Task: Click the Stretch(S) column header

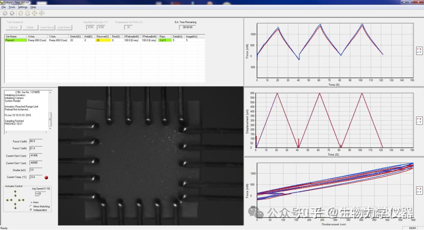Action: (x=76, y=36)
